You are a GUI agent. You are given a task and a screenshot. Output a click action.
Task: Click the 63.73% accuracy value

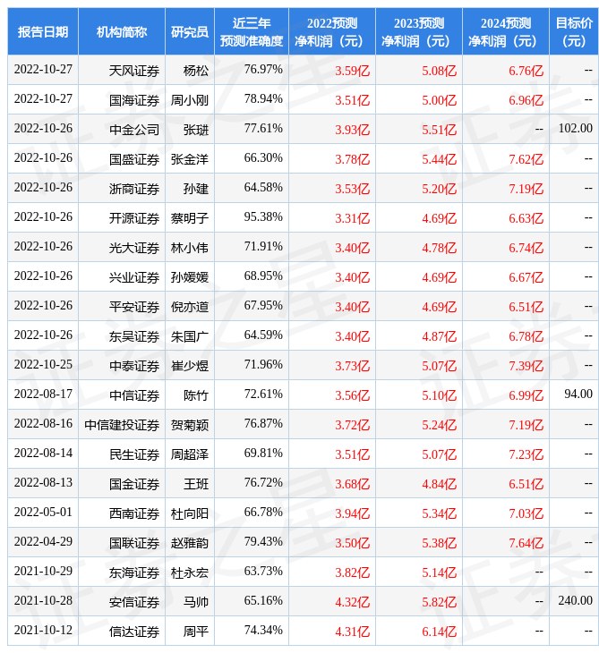point(263,571)
